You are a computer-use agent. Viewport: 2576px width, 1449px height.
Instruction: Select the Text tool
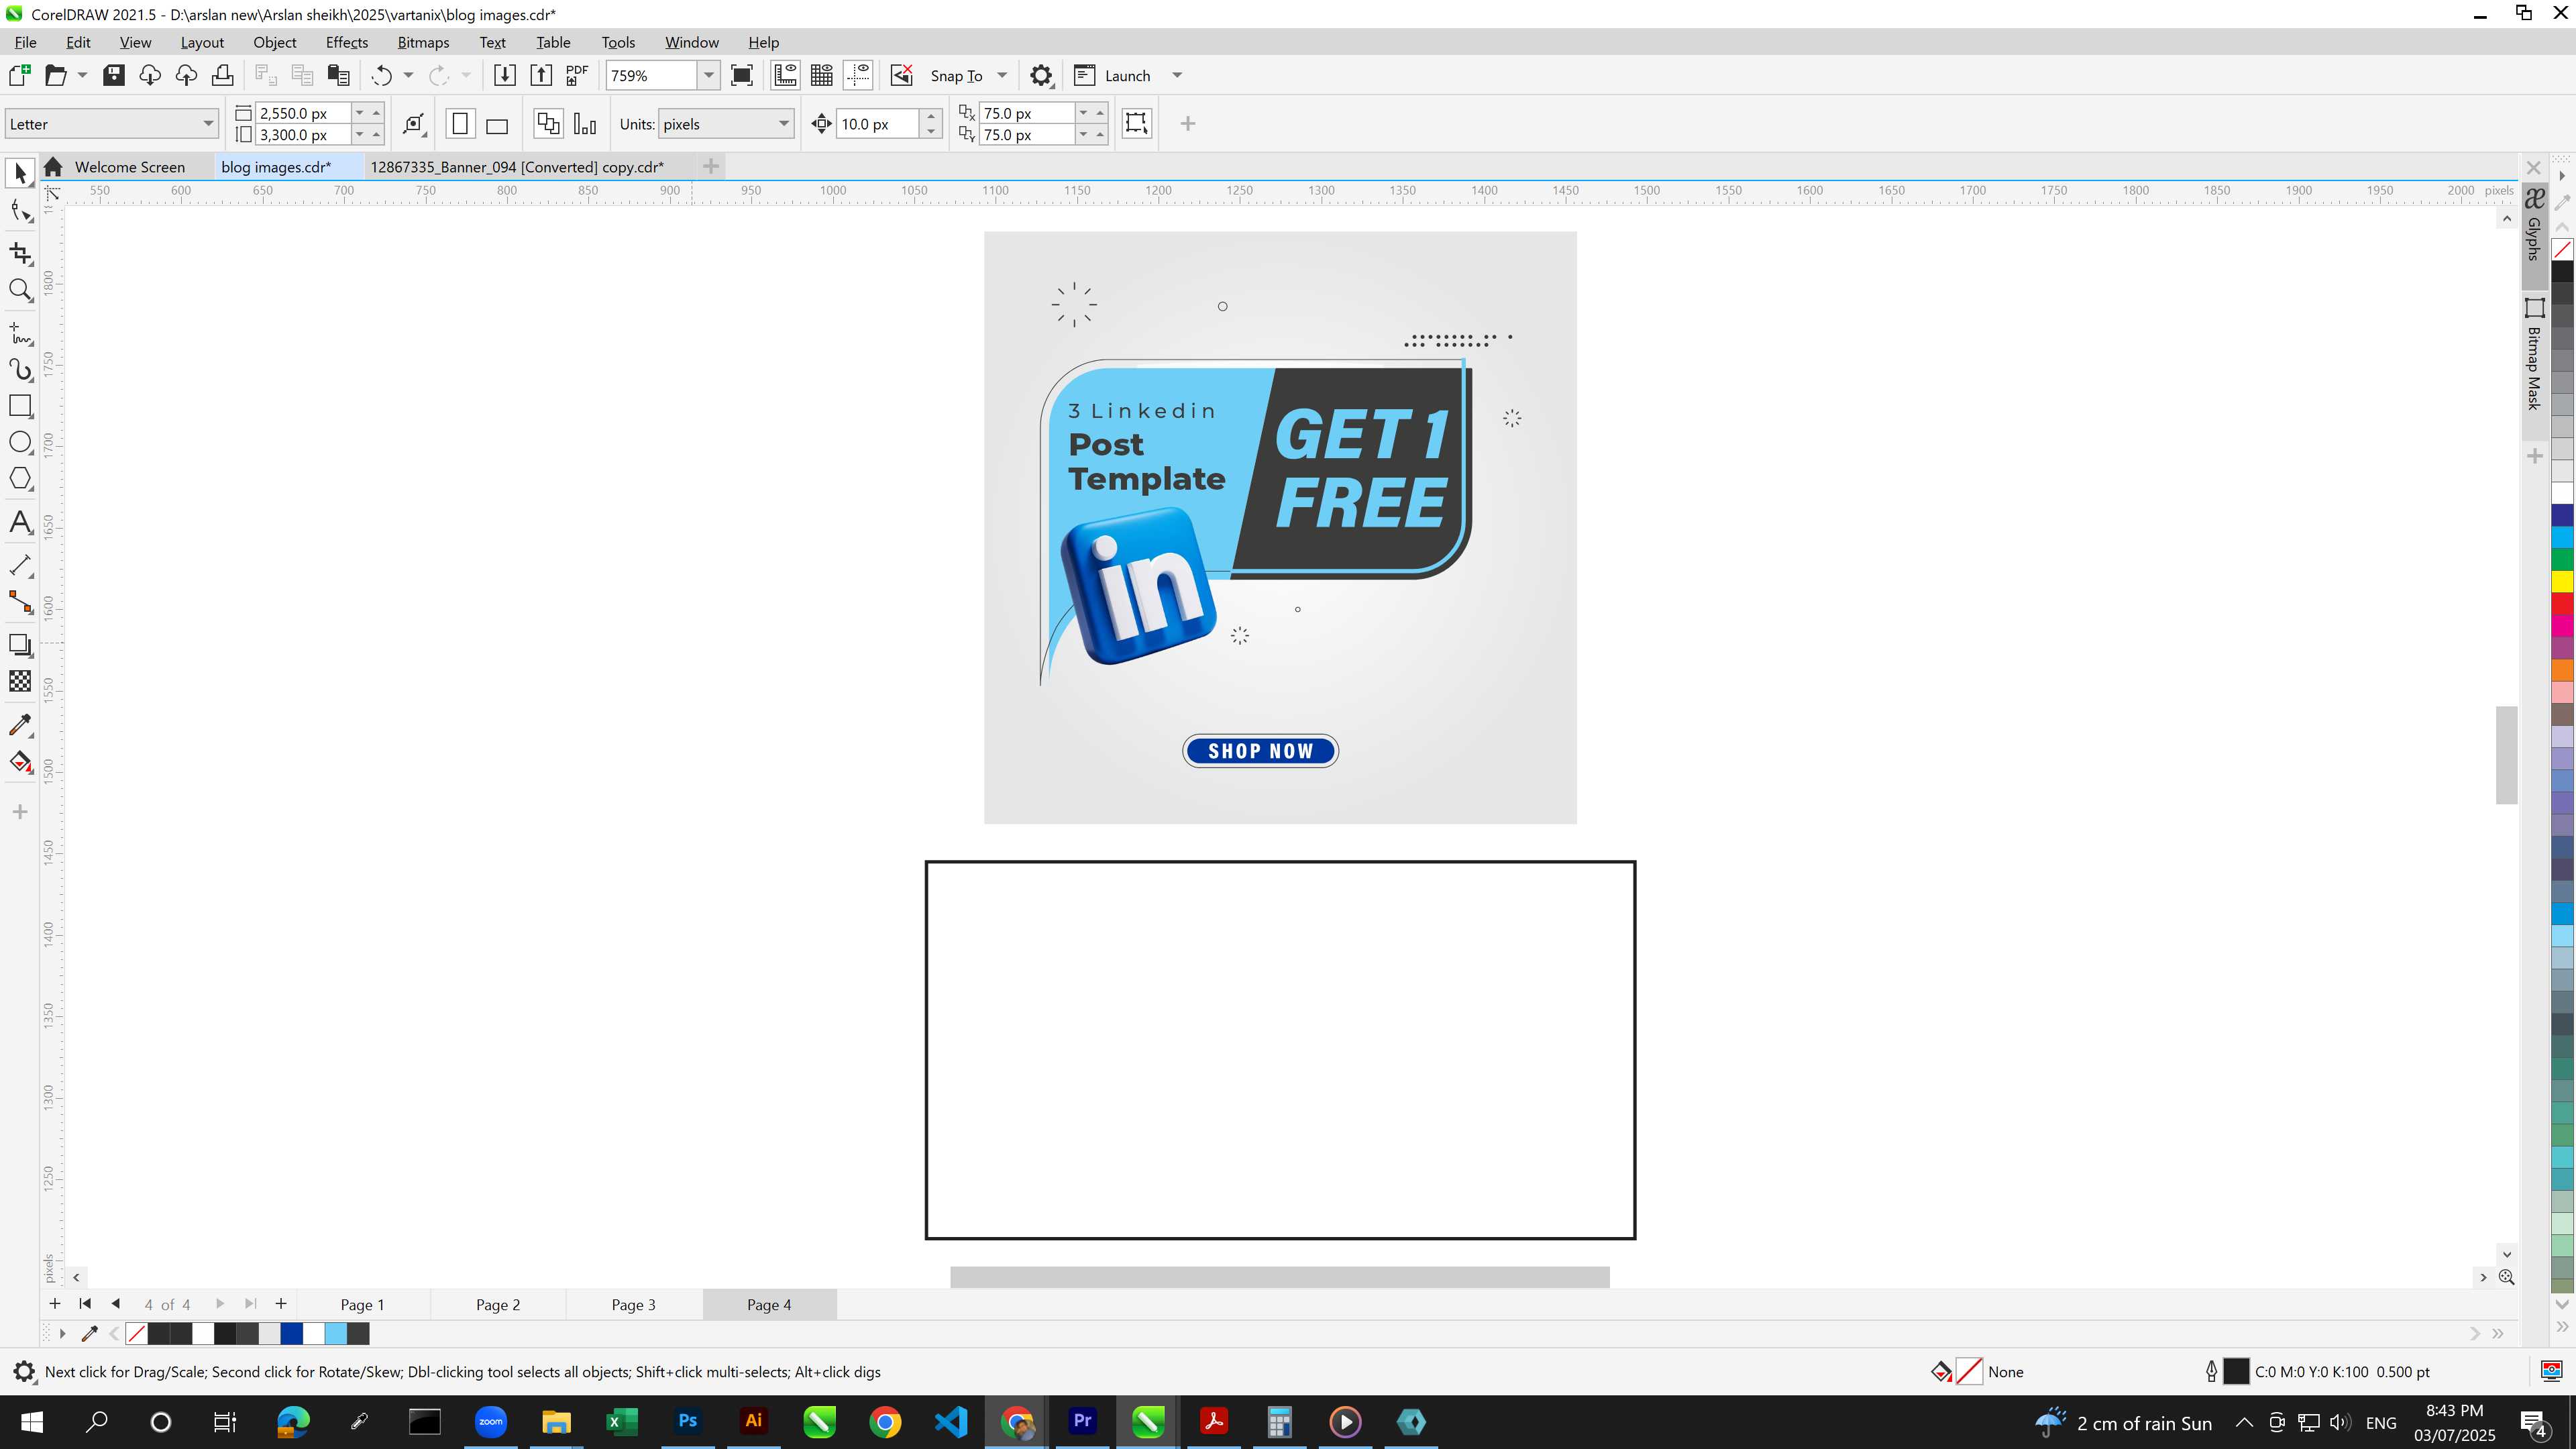click(x=20, y=522)
